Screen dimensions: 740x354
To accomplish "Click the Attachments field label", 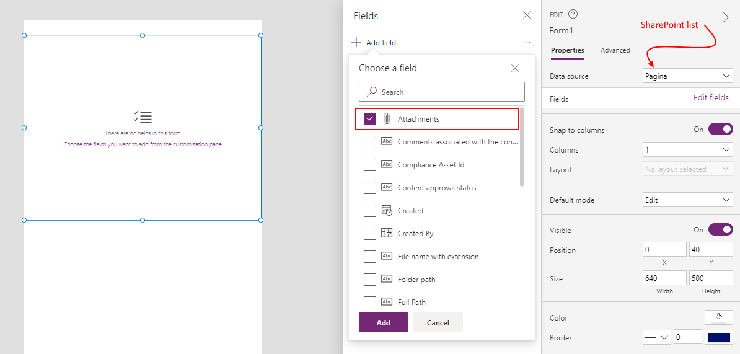I will point(418,119).
